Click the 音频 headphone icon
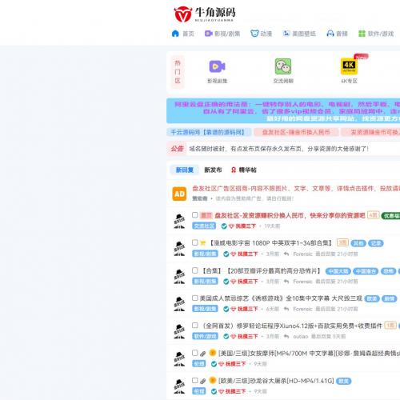 (x=330, y=34)
